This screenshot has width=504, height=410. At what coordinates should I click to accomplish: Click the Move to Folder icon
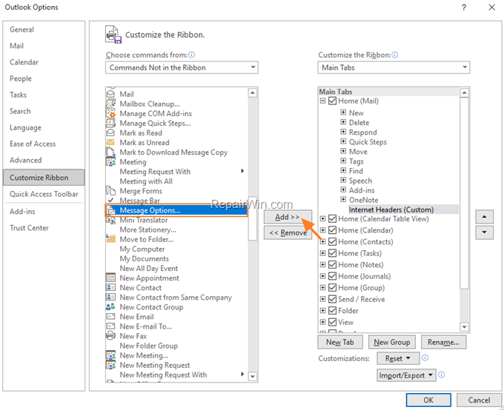click(x=110, y=239)
